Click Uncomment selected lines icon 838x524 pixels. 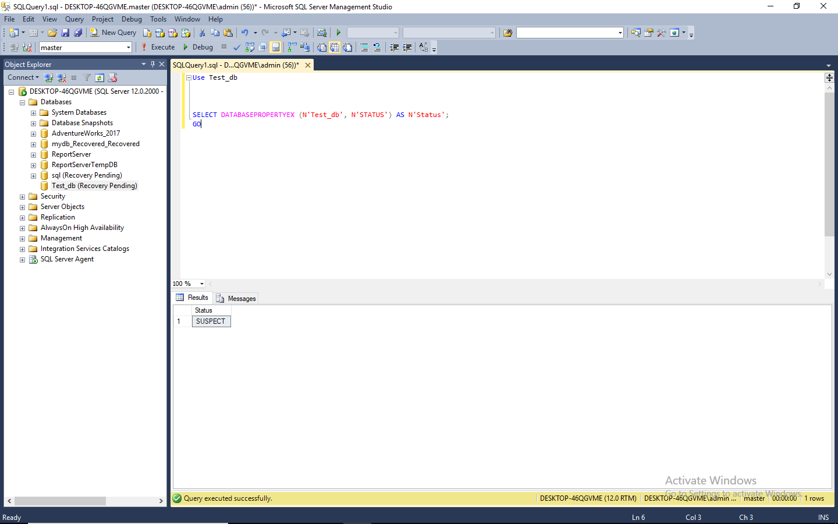[x=377, y=47]
